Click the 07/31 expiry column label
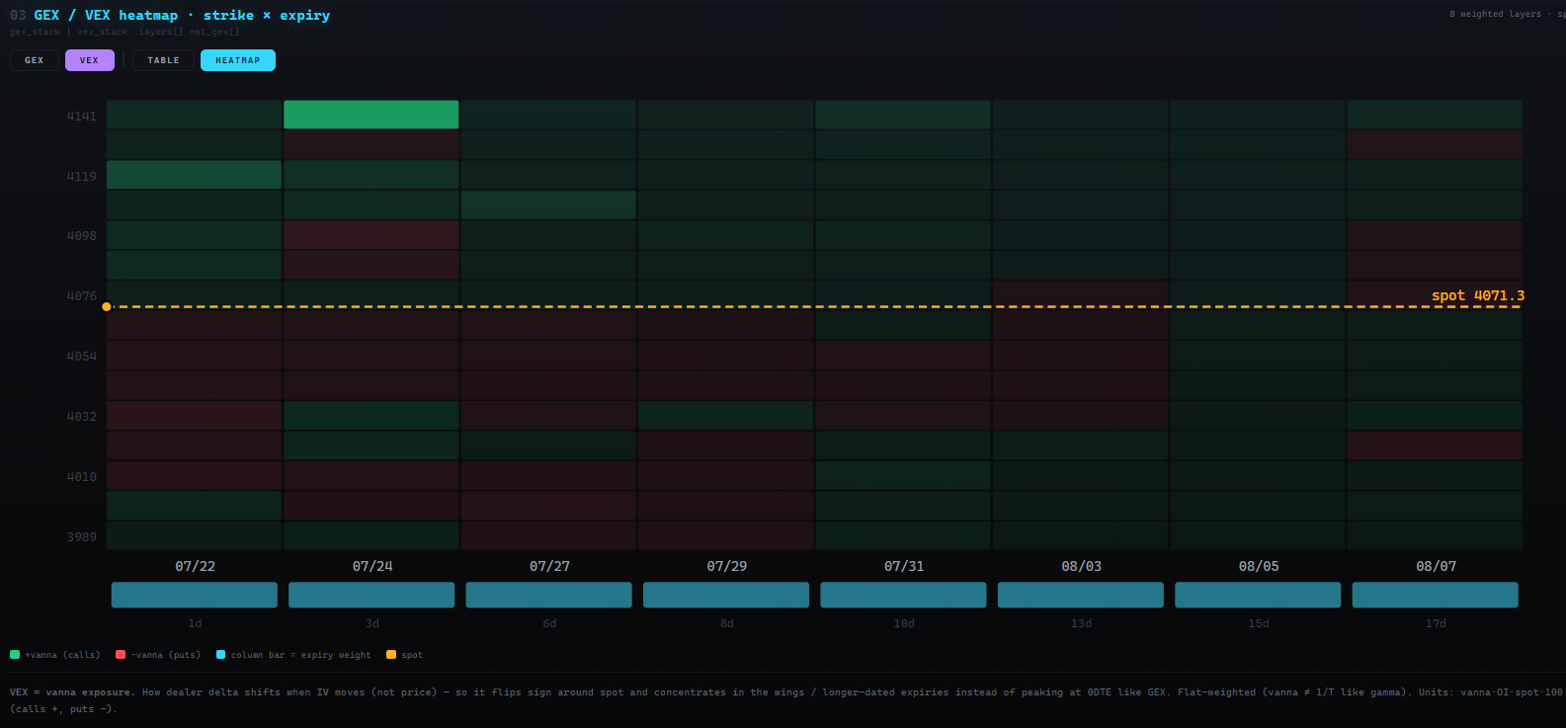1566x728 pixels. pyautogui.click(x=904, y=566)
